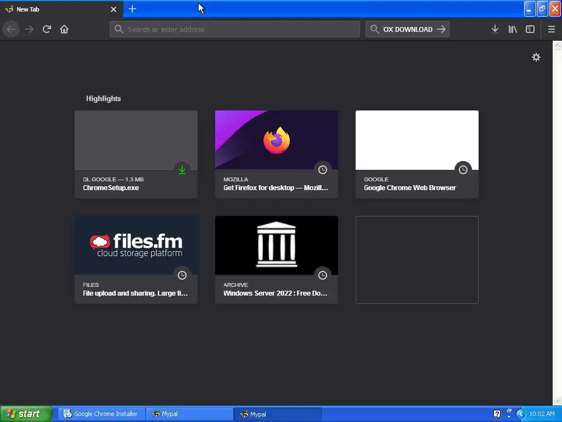The image size is (562, 422).
Task: Focus the Search or enter address field
Action: (235, 29)
